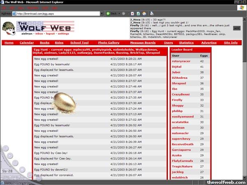
Task: Refresh the page with toolbar icon
Action: tap(138, 14)
